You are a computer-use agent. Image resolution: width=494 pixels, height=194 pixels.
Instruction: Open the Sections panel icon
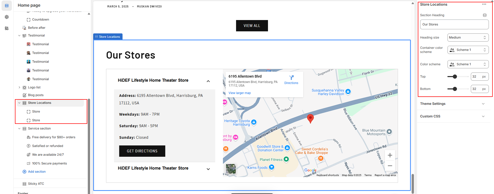point(7,5)
